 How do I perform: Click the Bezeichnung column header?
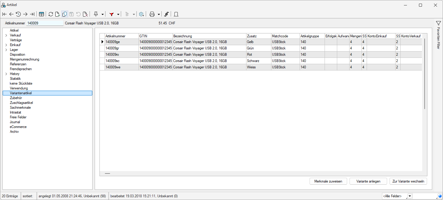tap(209, 36)
